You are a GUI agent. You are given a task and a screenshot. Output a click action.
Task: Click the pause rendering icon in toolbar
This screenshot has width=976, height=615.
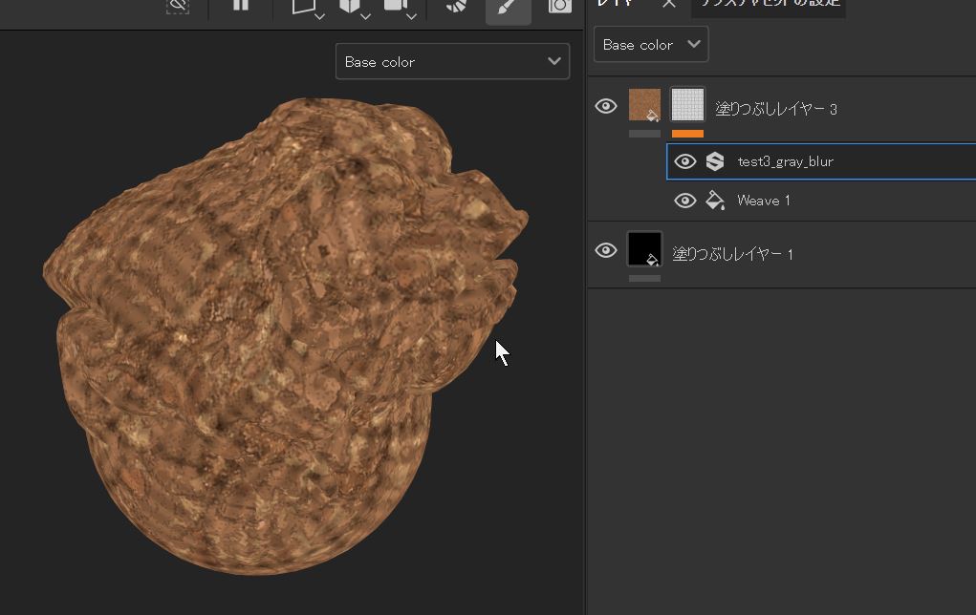point(240,5)
